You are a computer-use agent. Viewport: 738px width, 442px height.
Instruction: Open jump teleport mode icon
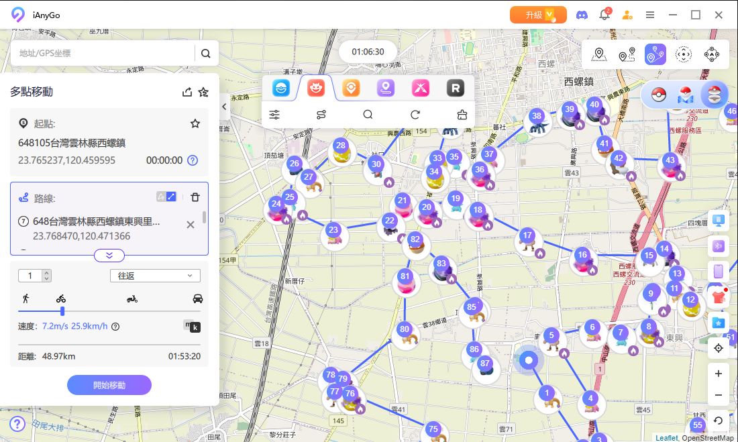pyautogui.click(x=712, y=54)
